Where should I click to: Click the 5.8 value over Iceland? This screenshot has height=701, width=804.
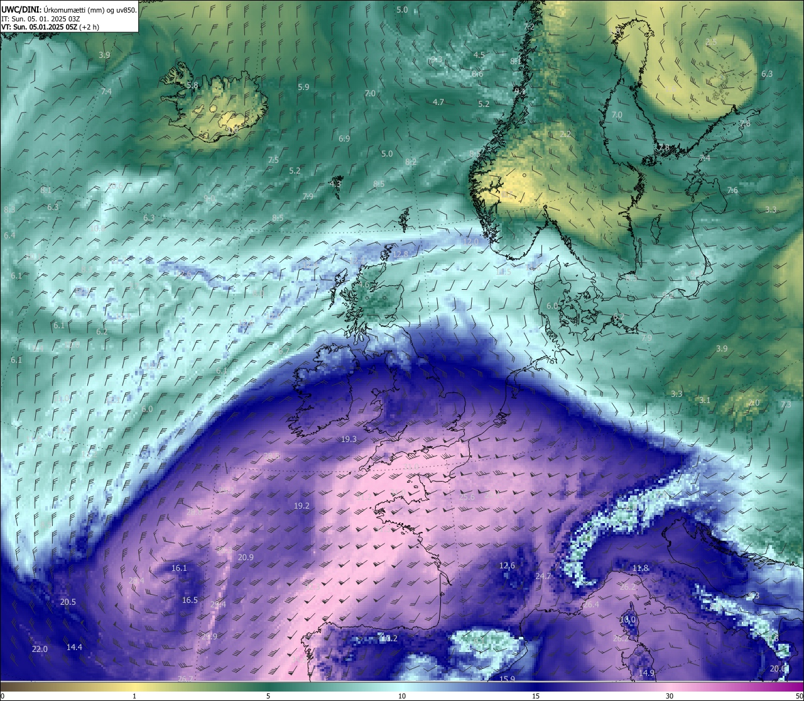192,85
